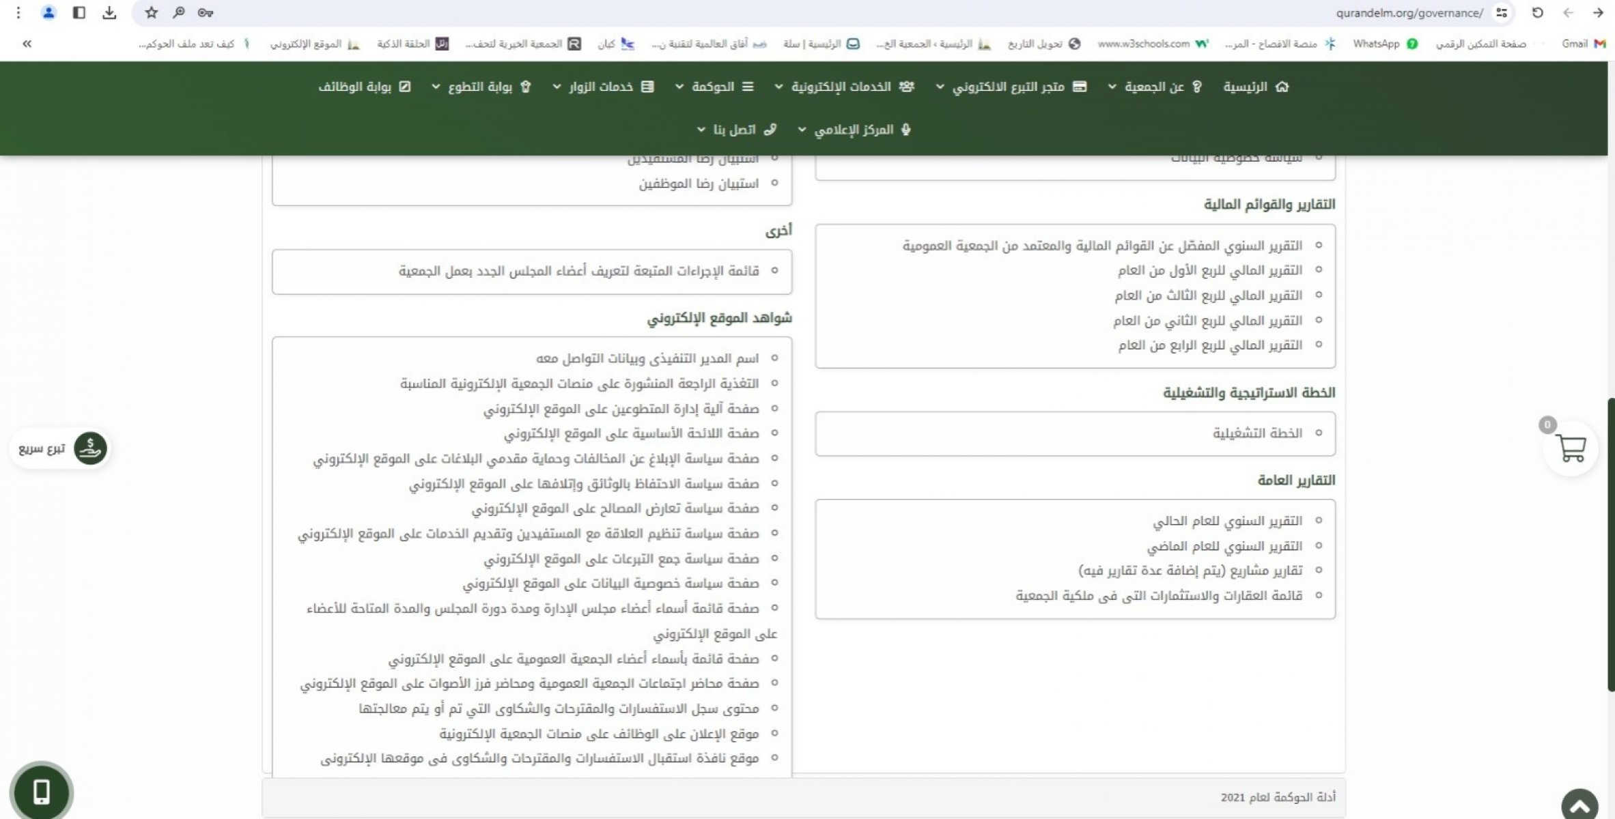Screen dimensions: 1615x819
Task: Click the تبرع سريع quick donate button
Action: click(59, 448)
